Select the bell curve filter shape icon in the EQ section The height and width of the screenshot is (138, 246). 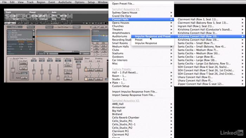coord(105,54)
